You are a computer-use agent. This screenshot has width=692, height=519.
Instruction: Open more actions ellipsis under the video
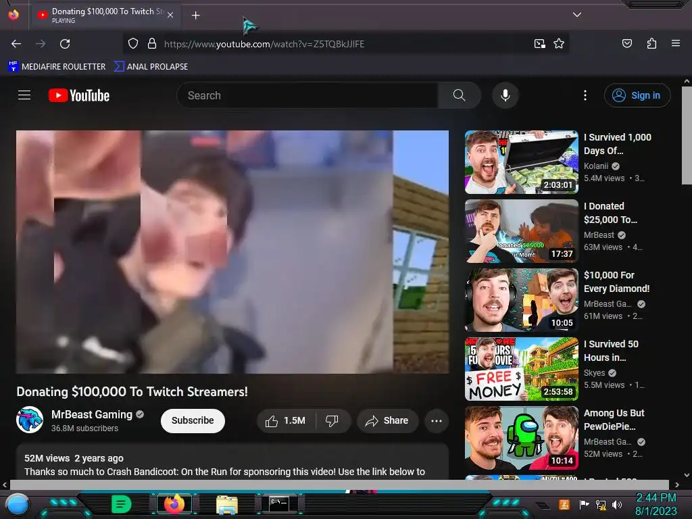coord(437,420)
